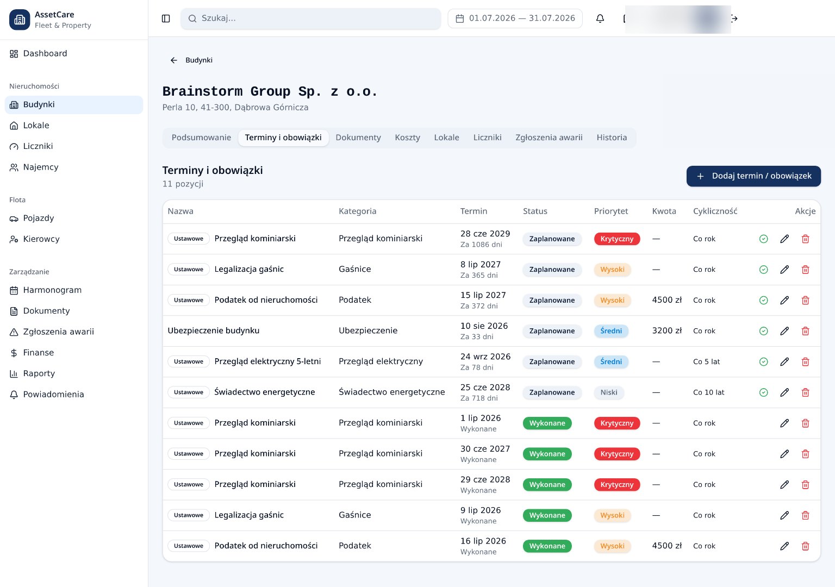
Task: Mark Przegląd kominiarski 28 cze 2029 complete
Action: pos(763,239)
